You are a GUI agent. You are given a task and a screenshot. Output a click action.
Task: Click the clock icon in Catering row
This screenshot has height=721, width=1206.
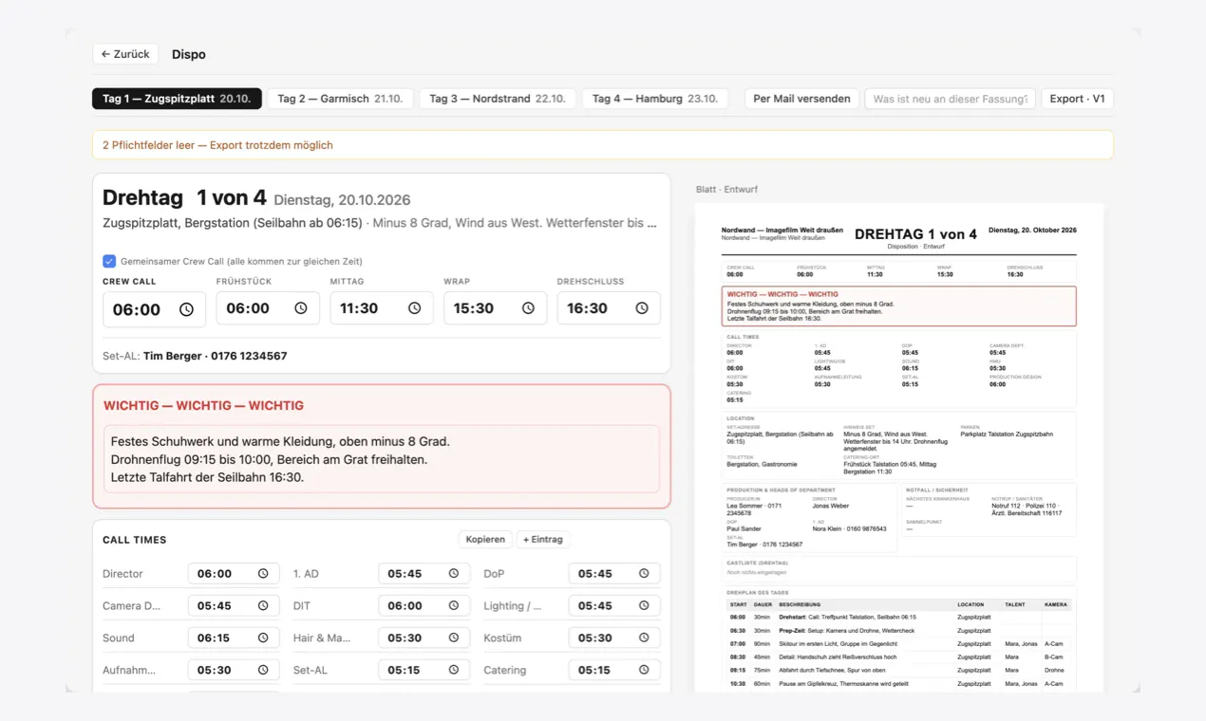click(x=644, y=670)
